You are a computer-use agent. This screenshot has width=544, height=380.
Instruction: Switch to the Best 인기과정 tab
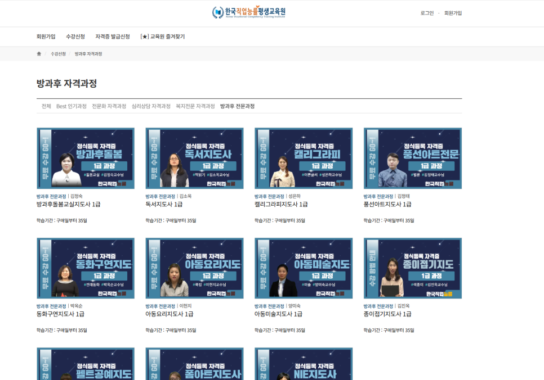tap(71, 106)
